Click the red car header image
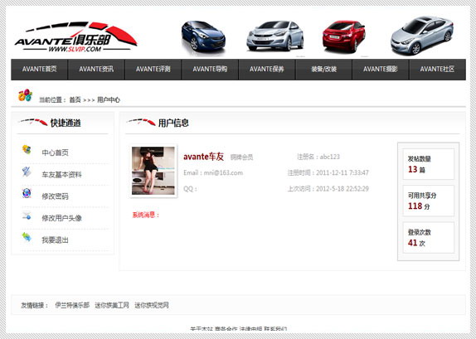Viewport: 476px width, 339px height. [x=344, y=36]
